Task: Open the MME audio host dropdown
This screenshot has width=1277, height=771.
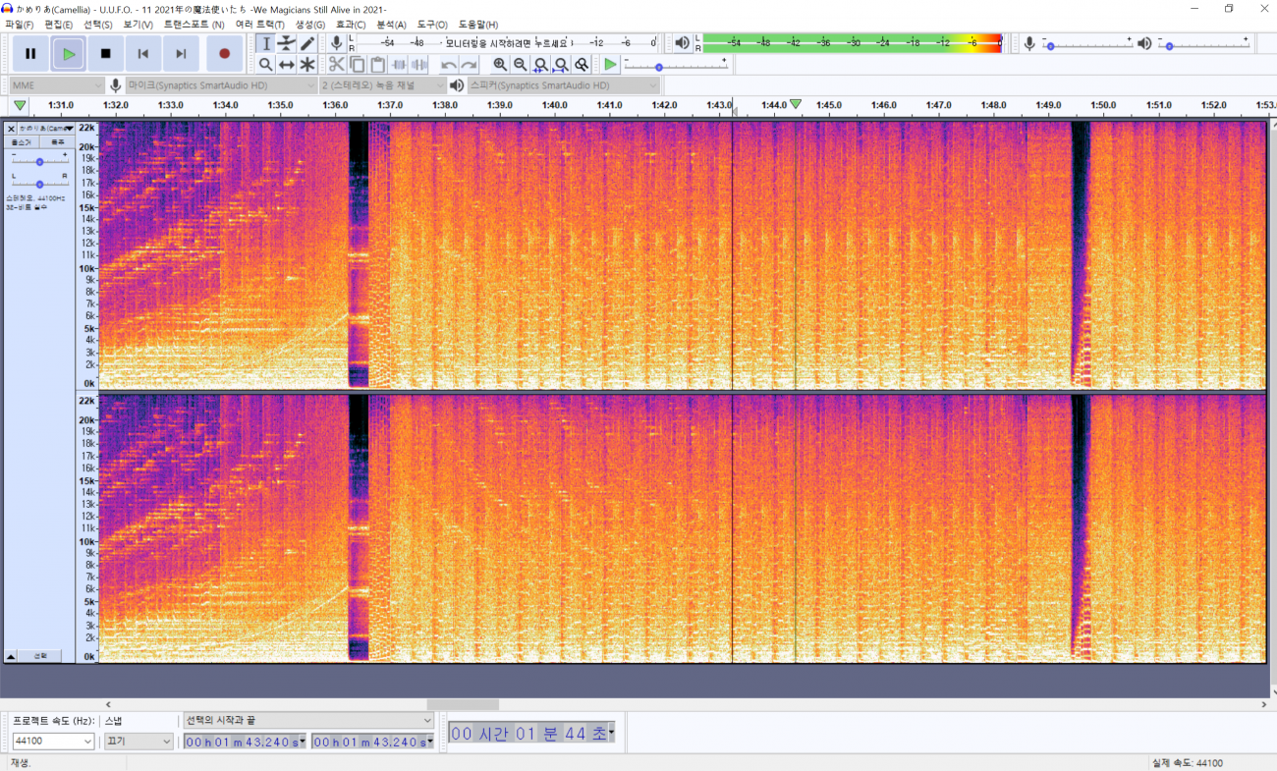Action: coord(57,85)
